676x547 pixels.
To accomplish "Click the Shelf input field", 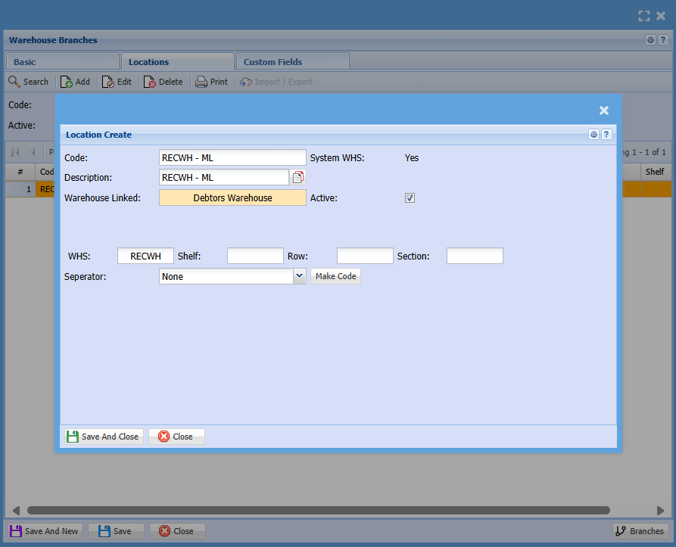I will point(255,256).
